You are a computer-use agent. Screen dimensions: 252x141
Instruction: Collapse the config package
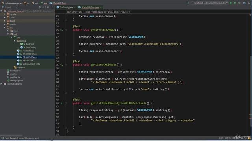[x=15, y=41]
